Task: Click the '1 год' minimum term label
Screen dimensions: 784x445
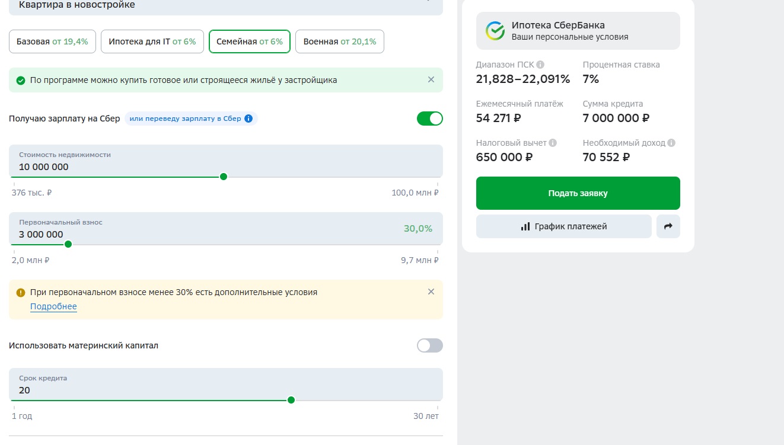Action: [x=22, y=416]
